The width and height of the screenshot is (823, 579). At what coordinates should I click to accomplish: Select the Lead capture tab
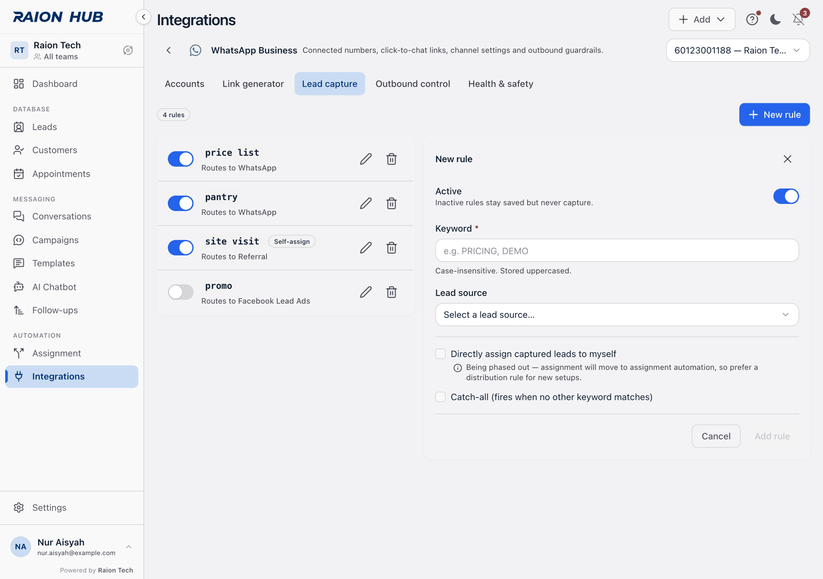pyautogui.click(x=330, y=84)
